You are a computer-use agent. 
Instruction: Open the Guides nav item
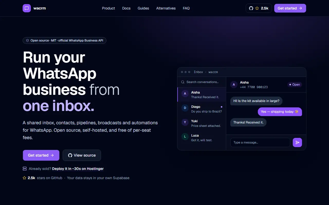pyautogui.click(x=143, y=8)
